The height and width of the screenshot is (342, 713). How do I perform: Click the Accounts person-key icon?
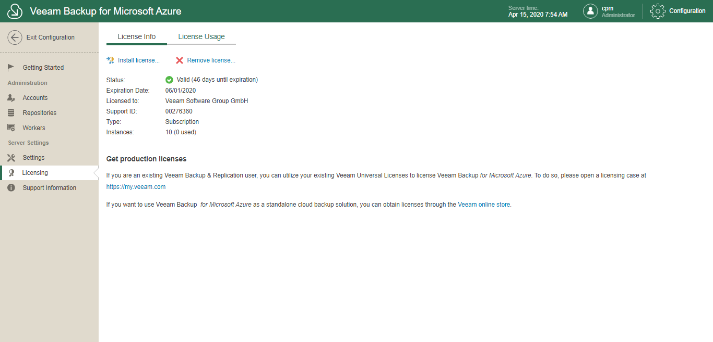(11, 98)
